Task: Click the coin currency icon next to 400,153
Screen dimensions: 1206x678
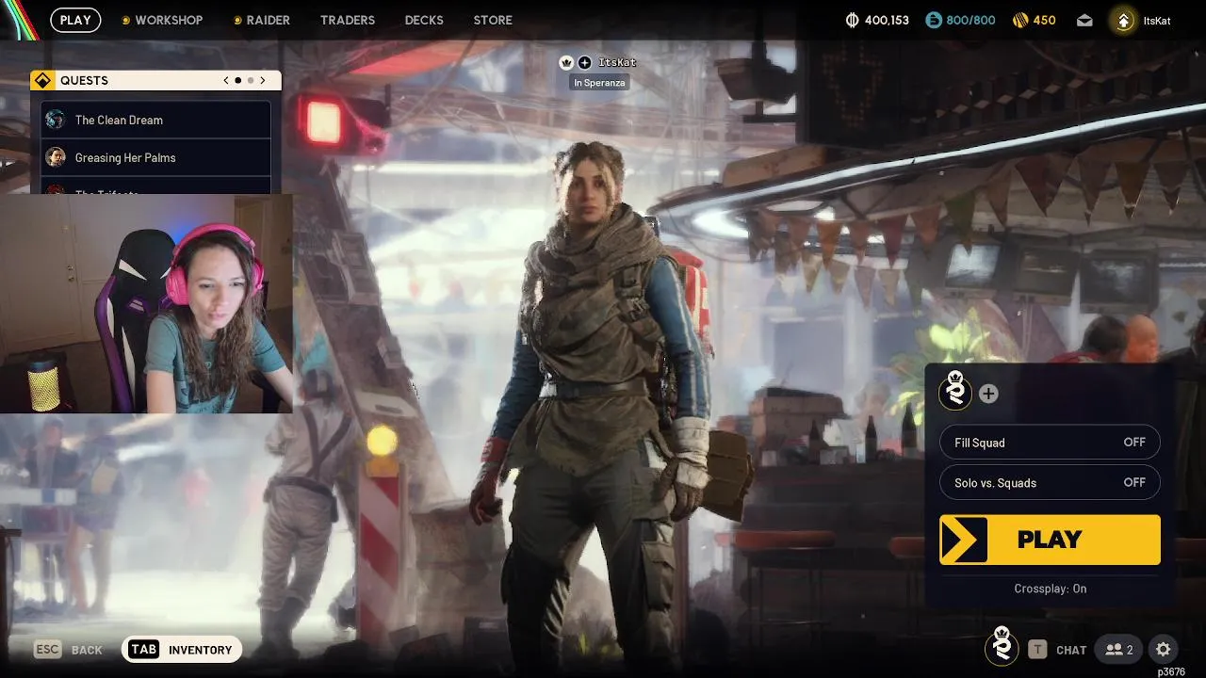Action: (x=853, y=20)
